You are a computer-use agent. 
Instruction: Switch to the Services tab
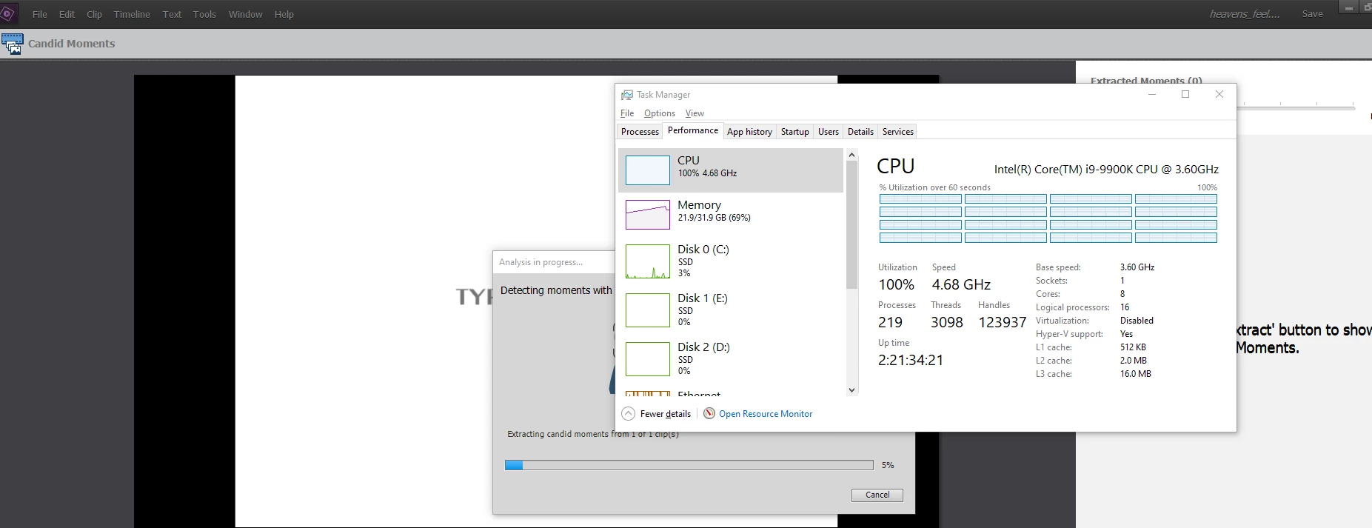[898, 132]
